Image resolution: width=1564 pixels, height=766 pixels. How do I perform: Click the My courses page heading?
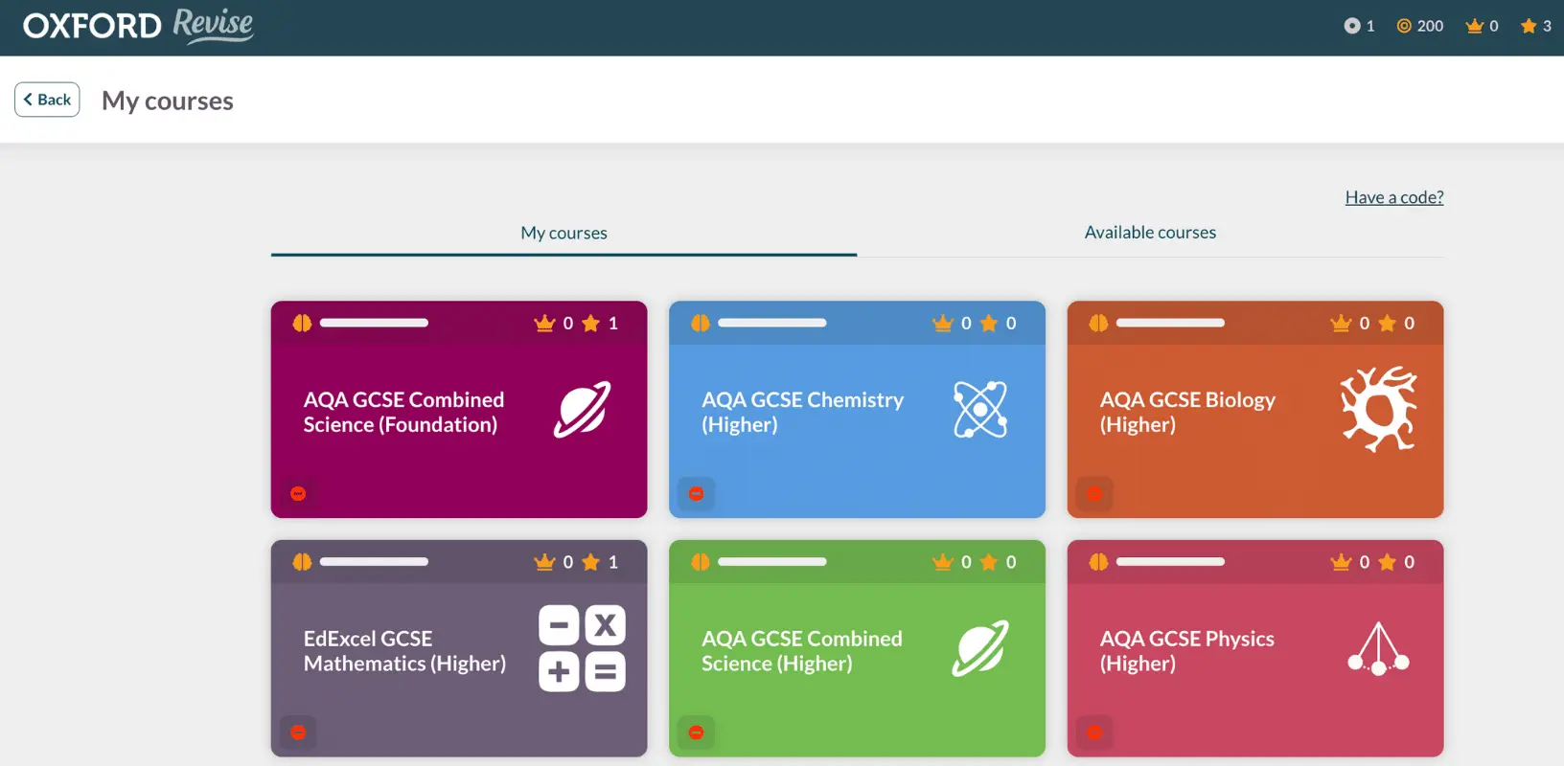(168, 101)
